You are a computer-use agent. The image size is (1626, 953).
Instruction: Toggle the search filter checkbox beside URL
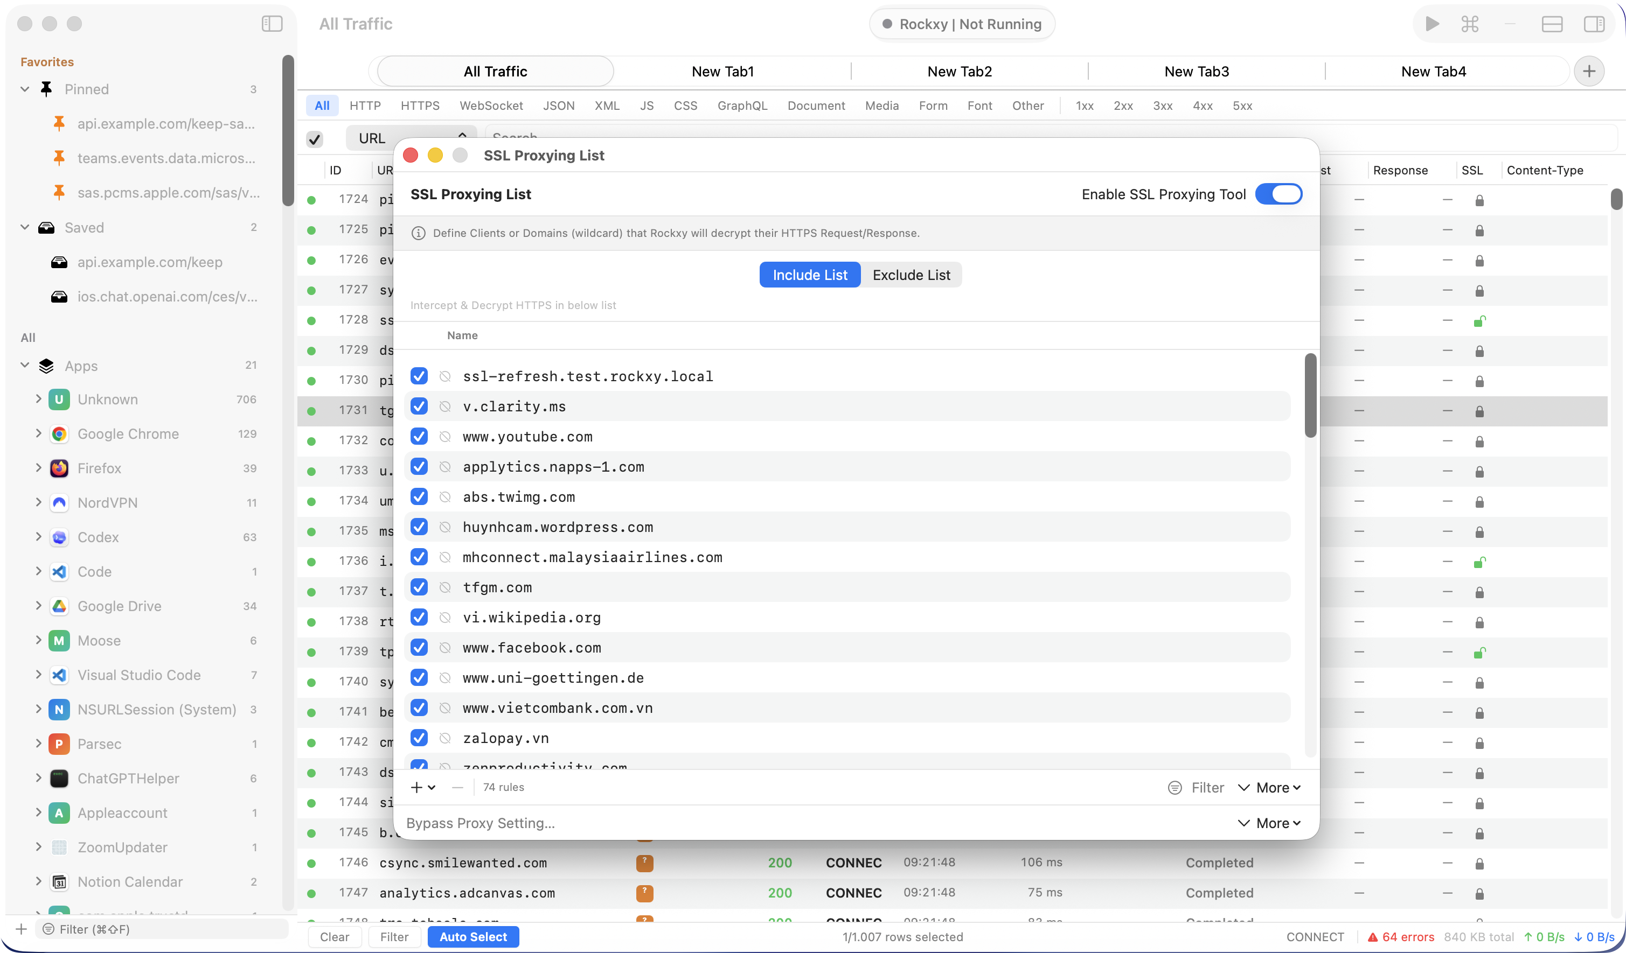click(x=315, y=138)
